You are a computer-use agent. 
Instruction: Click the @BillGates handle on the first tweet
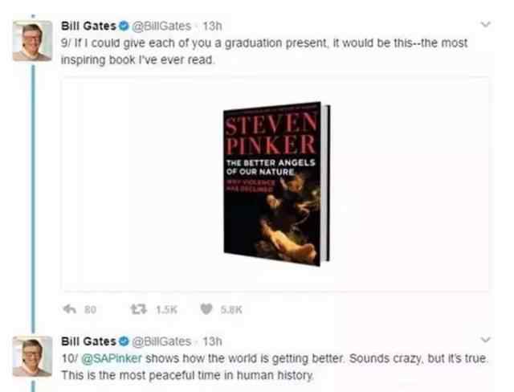pos(161,26)
